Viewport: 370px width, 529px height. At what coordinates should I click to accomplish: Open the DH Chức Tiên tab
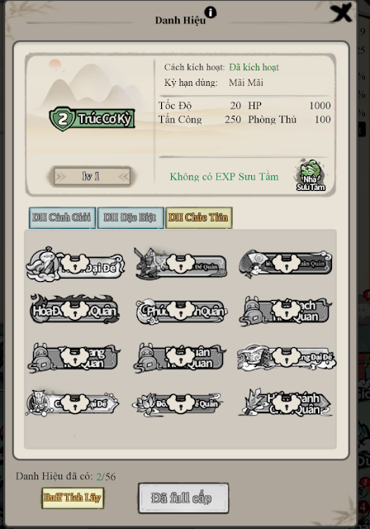point(199,217)
